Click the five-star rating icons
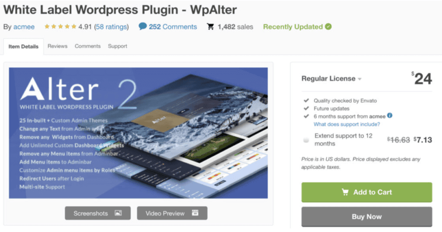Image resolution: width=442 pixels, height=232 pixels. tap(60, 27)
